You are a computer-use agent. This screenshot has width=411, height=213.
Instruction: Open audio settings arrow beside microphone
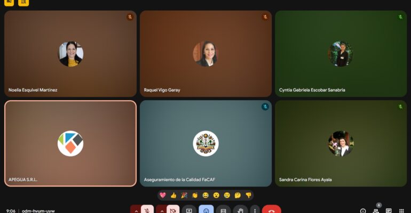[136, 210]
